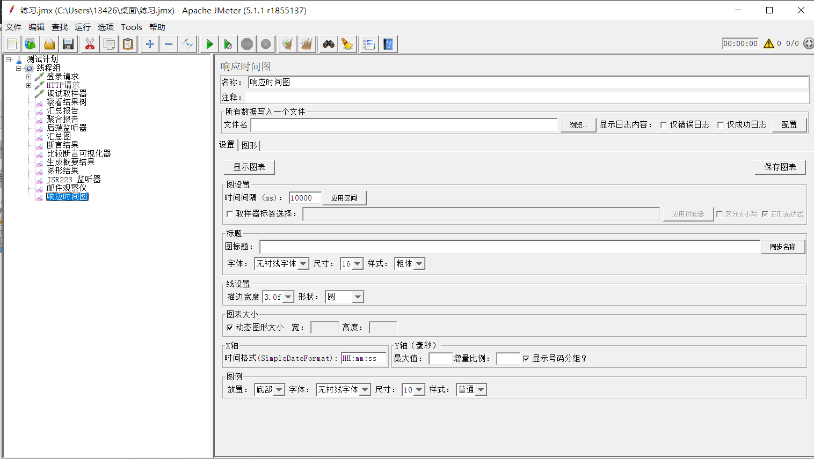The width and height of the screenshot is (814, 459).
Task: Click the 图标题 input field
Action: 510,247
